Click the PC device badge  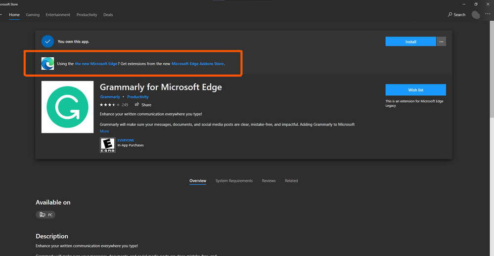coord(45,215)
